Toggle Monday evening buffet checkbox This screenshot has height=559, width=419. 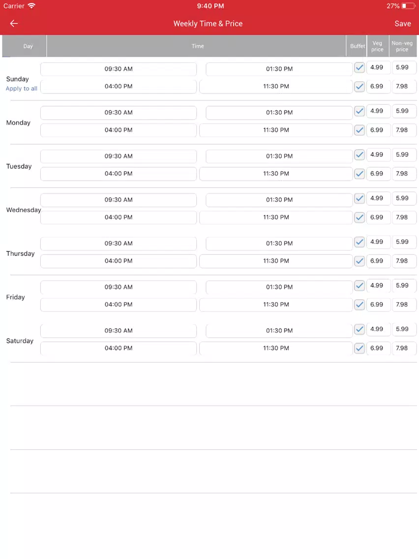[x=359, y=130]
